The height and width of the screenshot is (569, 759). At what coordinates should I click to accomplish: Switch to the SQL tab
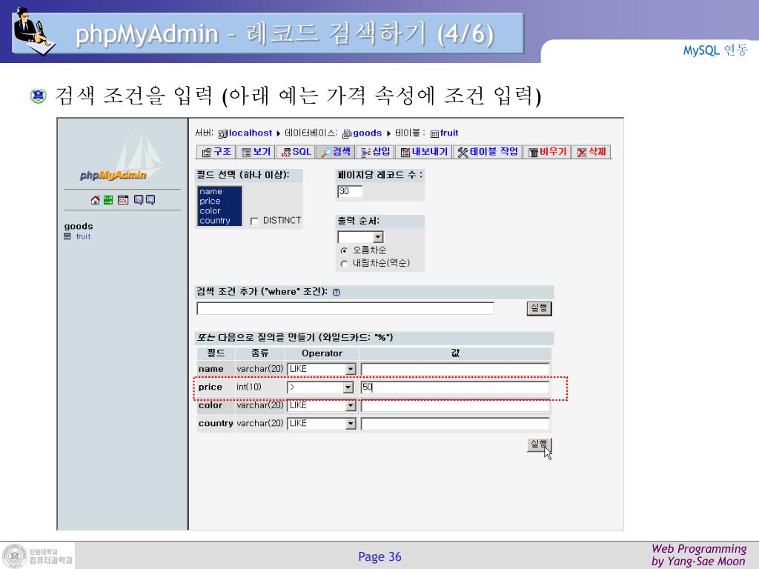[296, 152]
